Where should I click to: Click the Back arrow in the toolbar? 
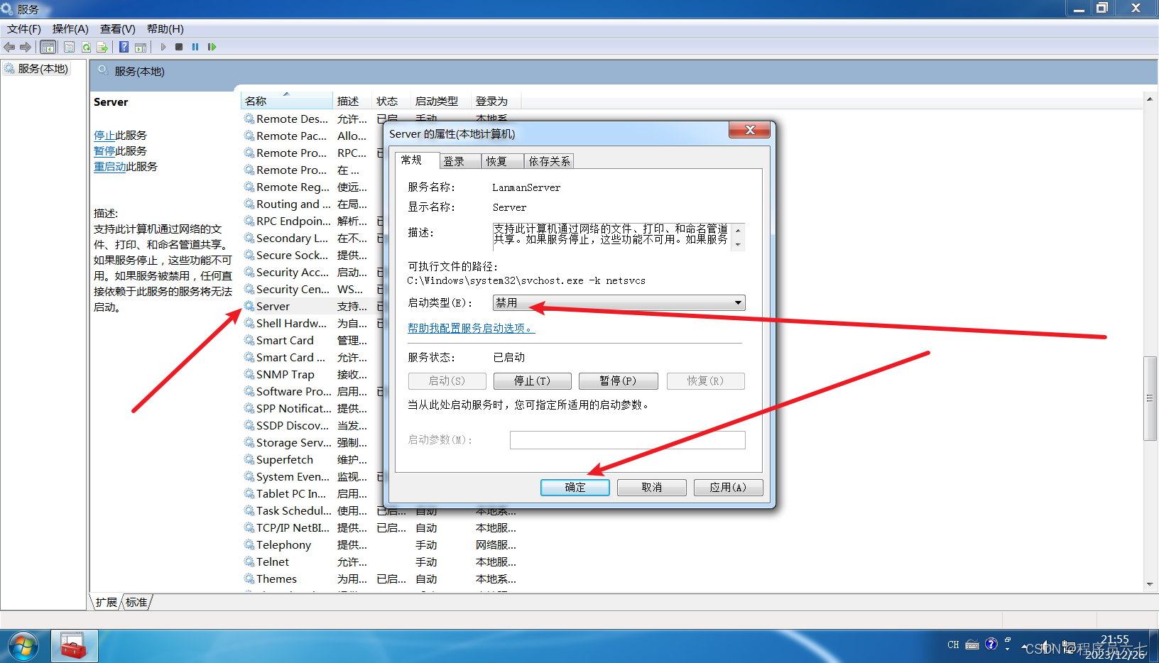pyautogui.click(x=9, y=47)
